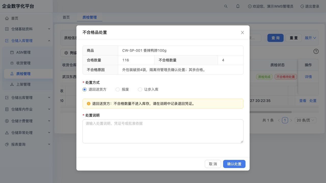
Task: Select the 退回送货方 radio option
Action: [x=85, y=89]
